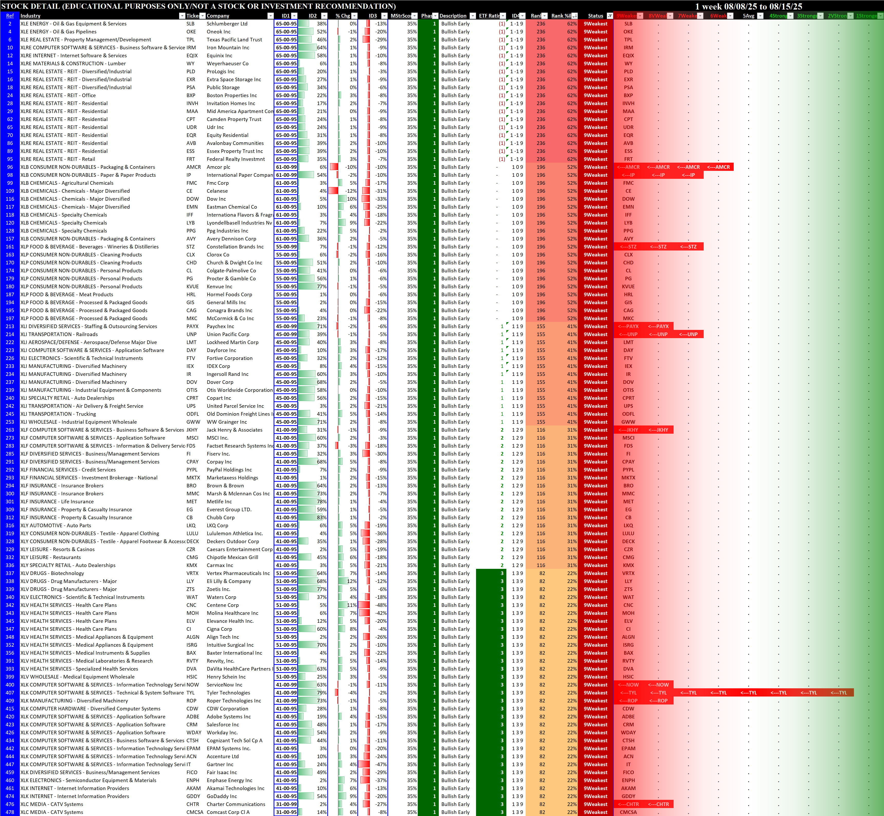The height and width of the screenshot is (816, 884).
Task: Click row reference number 407 for Tyler Technologies
Action: click(x=10, y=693)
